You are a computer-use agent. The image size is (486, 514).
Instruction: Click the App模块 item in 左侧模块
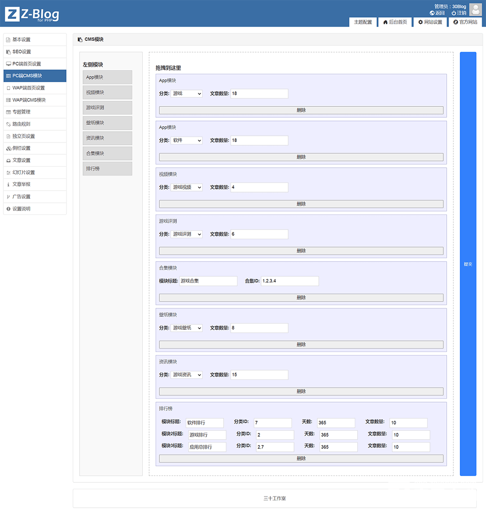[107, 77]
